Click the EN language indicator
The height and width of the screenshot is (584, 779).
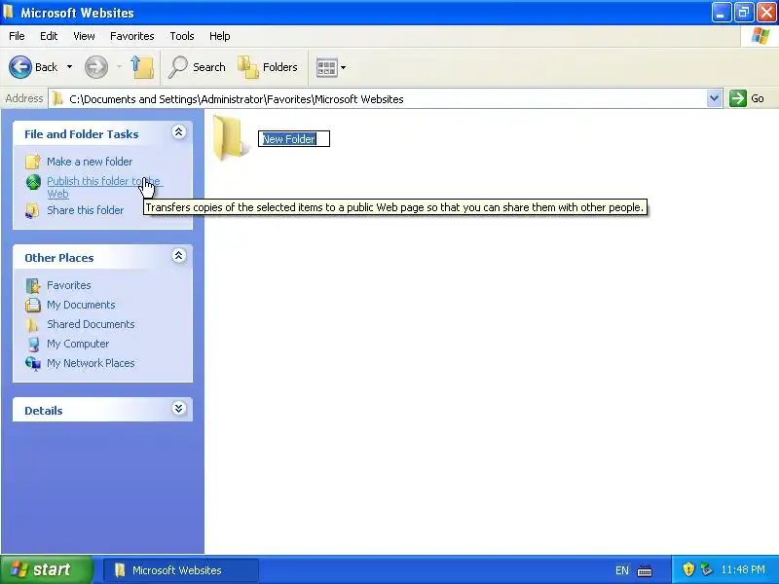point(621,570)
